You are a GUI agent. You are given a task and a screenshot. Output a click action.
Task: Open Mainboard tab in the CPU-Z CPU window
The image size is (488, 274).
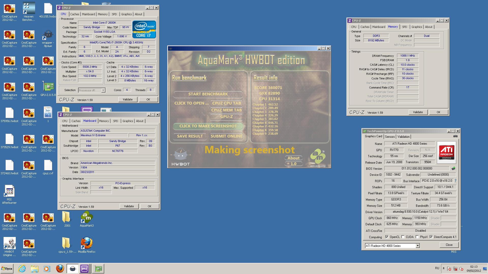[88, 14]
